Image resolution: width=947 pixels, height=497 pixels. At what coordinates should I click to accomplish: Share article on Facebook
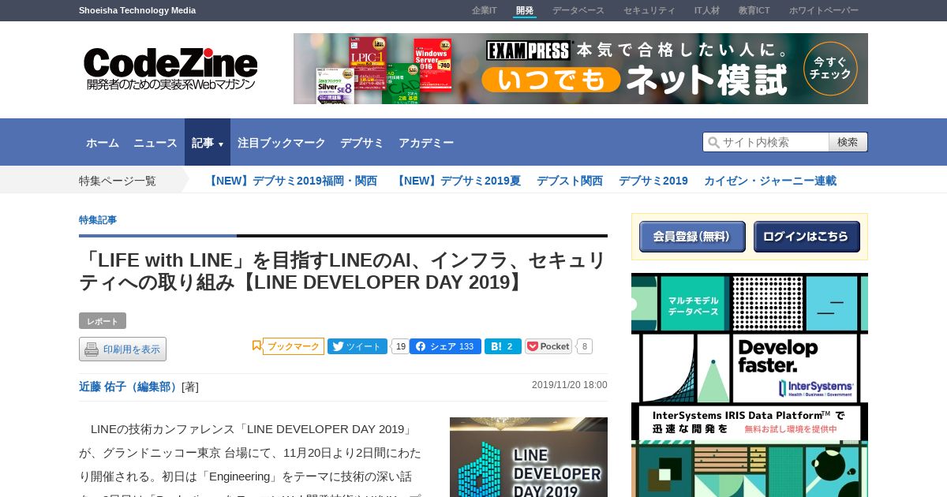point(445,346)
